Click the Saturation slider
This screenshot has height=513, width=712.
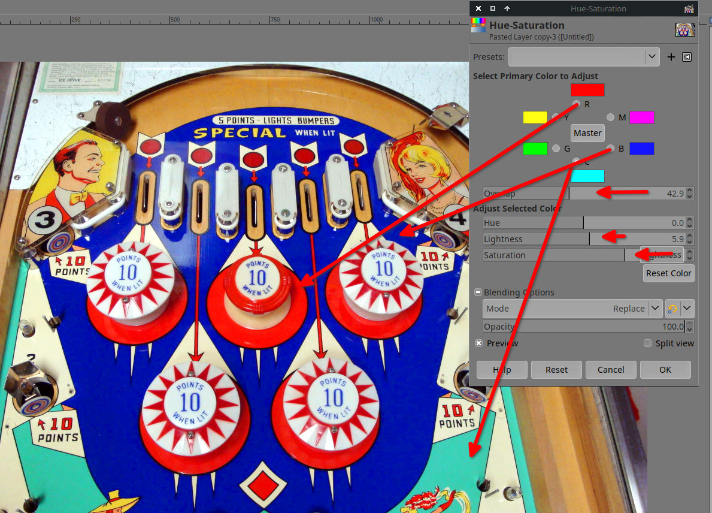[x=584, y=255]
